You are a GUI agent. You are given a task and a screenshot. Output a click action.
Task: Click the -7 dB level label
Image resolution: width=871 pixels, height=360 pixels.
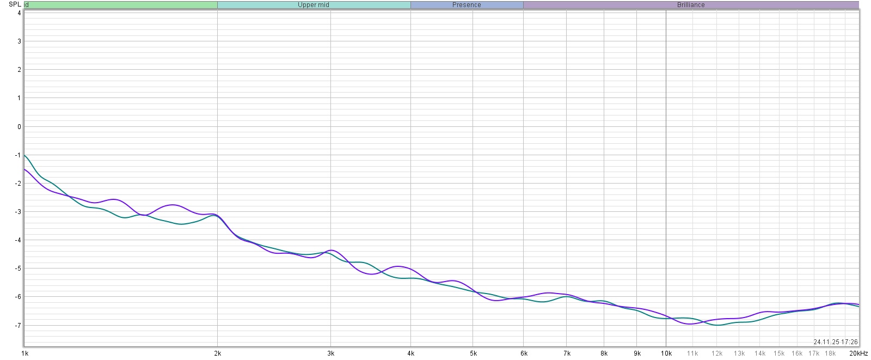[19, 326]
